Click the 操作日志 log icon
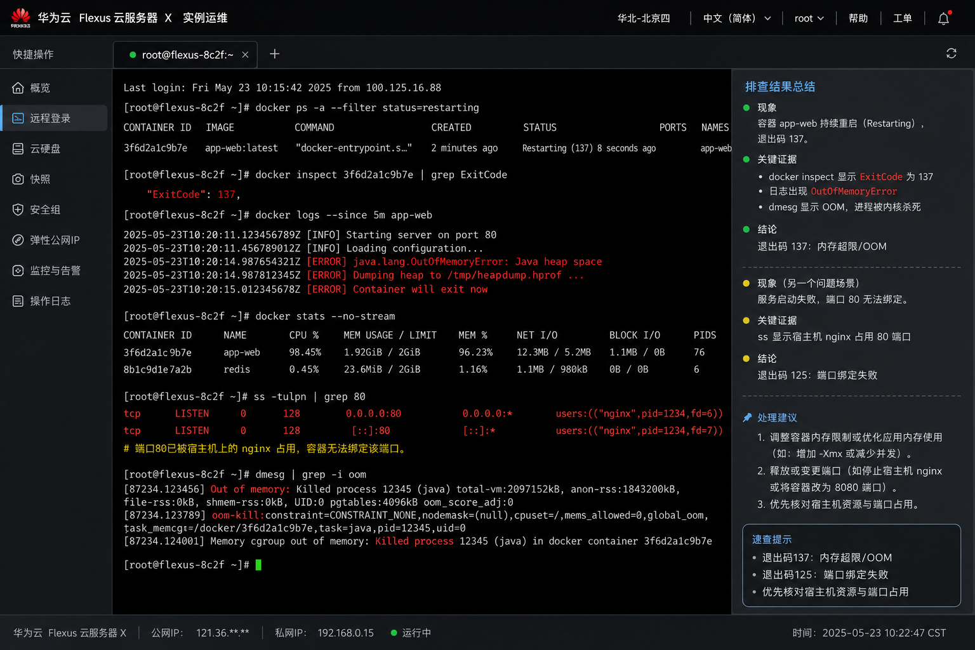Screen dimensions: 975x650 [x=18, y=301]
